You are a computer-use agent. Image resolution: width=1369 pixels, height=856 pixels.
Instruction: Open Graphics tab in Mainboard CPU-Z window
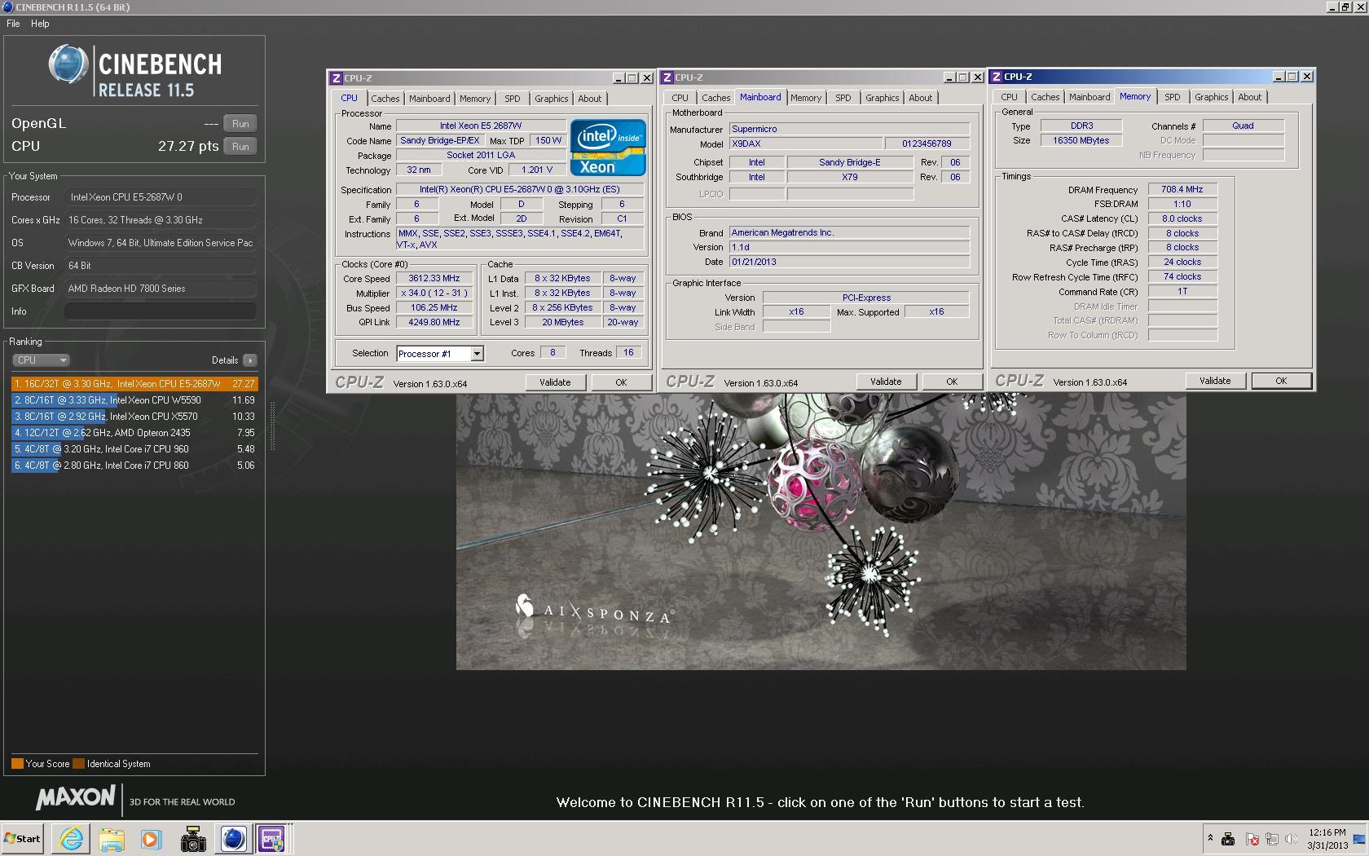click(883, 98)
